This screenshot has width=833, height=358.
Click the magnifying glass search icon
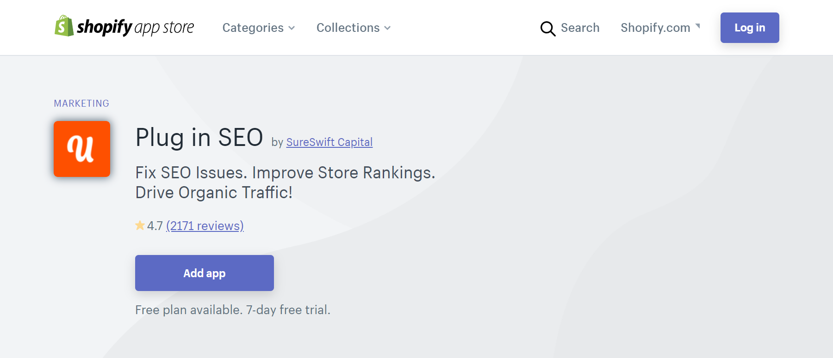tap(547, 29)
